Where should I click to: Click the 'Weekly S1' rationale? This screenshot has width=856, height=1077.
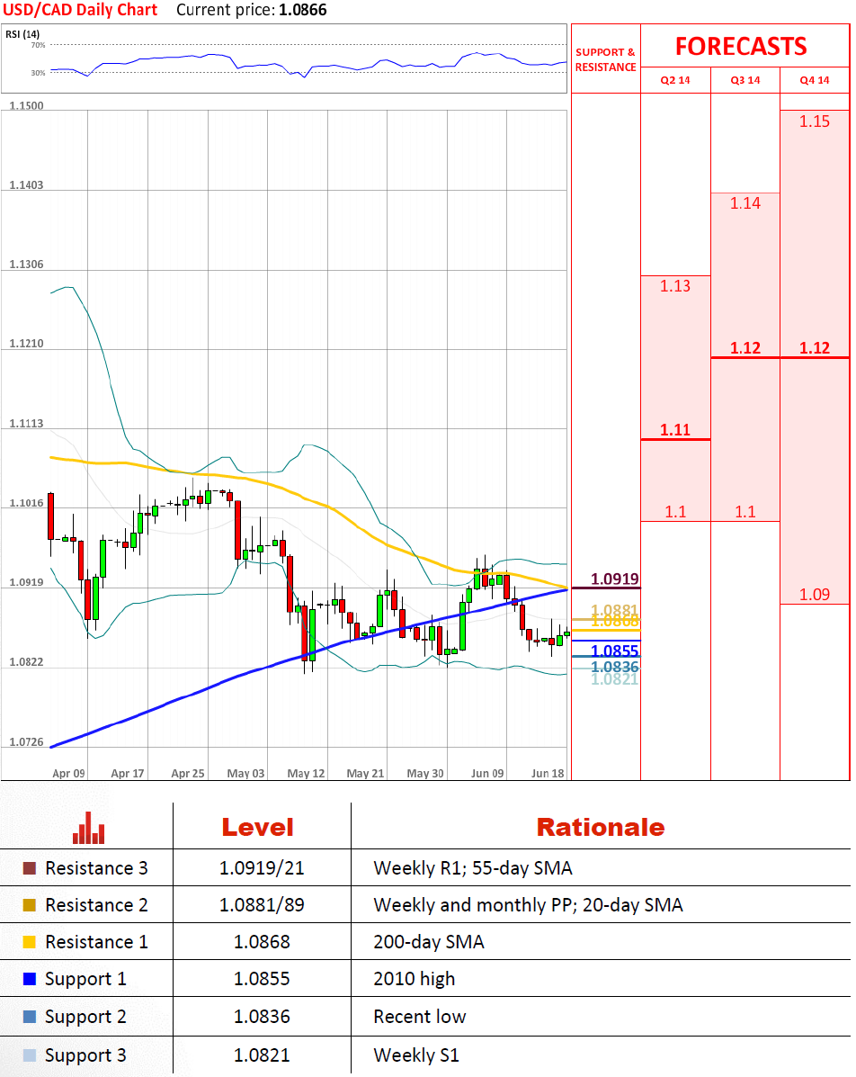point(416,1055)
